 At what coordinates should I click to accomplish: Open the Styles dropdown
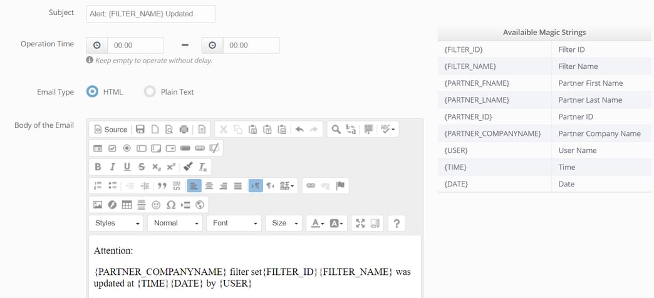click(x=117, y=223)
